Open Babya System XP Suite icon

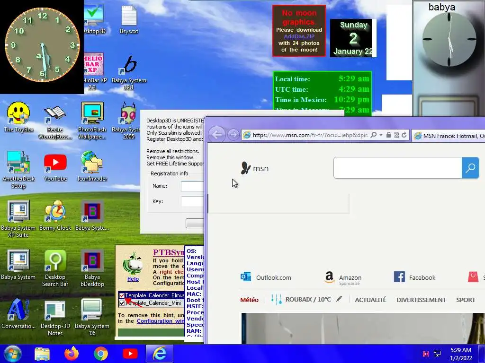click(x=18, y=218)
